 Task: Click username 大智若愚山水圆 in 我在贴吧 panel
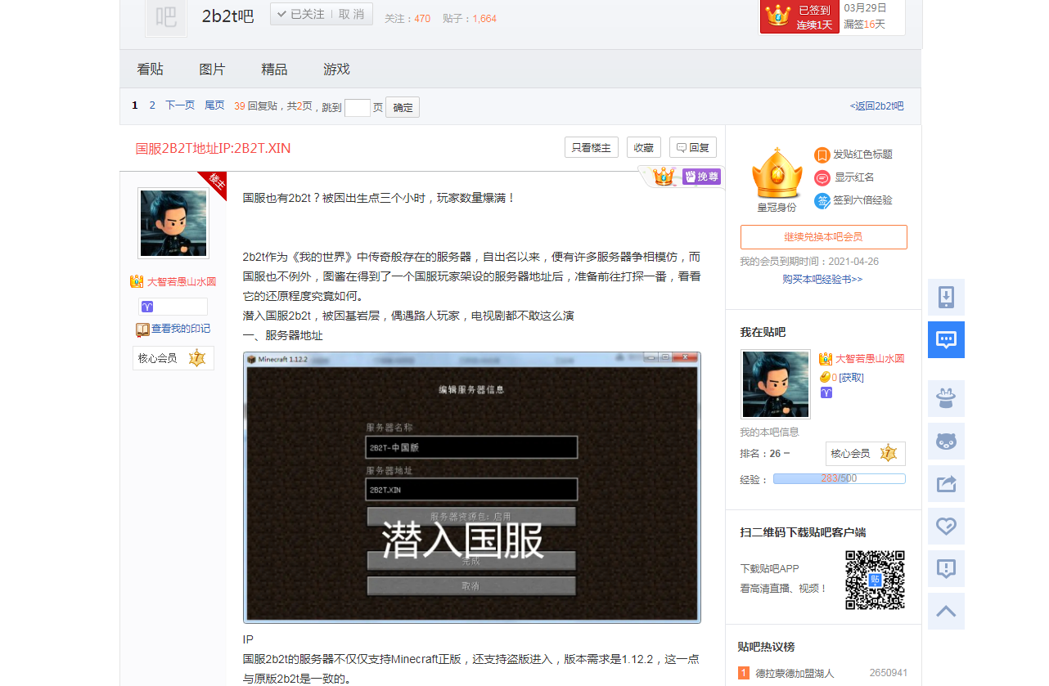point(870,359)
